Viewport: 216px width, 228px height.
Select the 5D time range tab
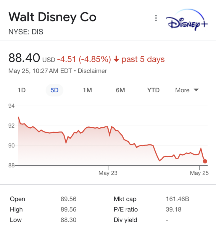54,90
